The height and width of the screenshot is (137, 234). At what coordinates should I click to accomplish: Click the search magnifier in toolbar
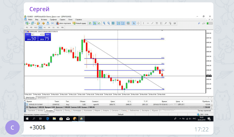click(x=199, y=23)
